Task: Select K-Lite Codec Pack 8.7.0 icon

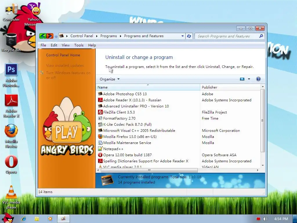Action: pyautogui.click(x=100, y=124)
